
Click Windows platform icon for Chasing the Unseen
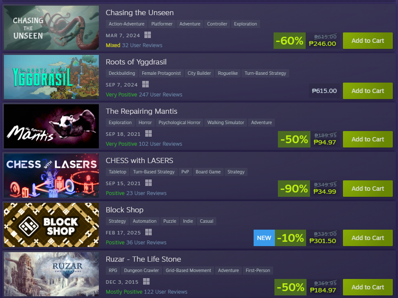click(147, 35)
